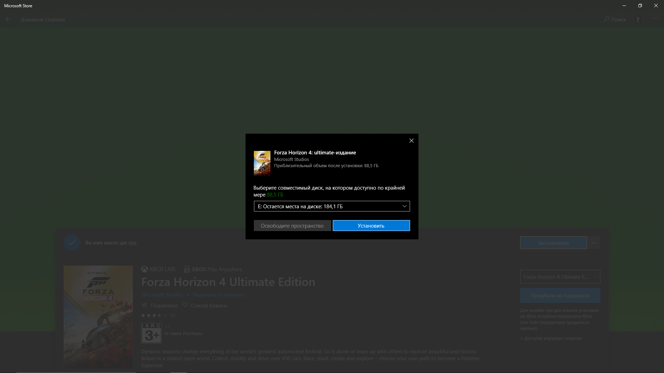Click the blue Установить button
This screenshot has height=373, width=664.
coord(371,226)
